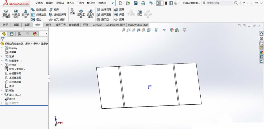This screenshot has height=129, width=264.
Task: Click the New document icon
Action: [x=121, y=3]
